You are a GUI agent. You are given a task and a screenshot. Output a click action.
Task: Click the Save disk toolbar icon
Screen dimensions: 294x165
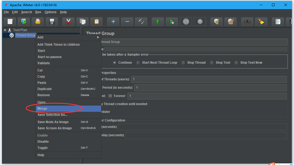(x=52, y=21)
